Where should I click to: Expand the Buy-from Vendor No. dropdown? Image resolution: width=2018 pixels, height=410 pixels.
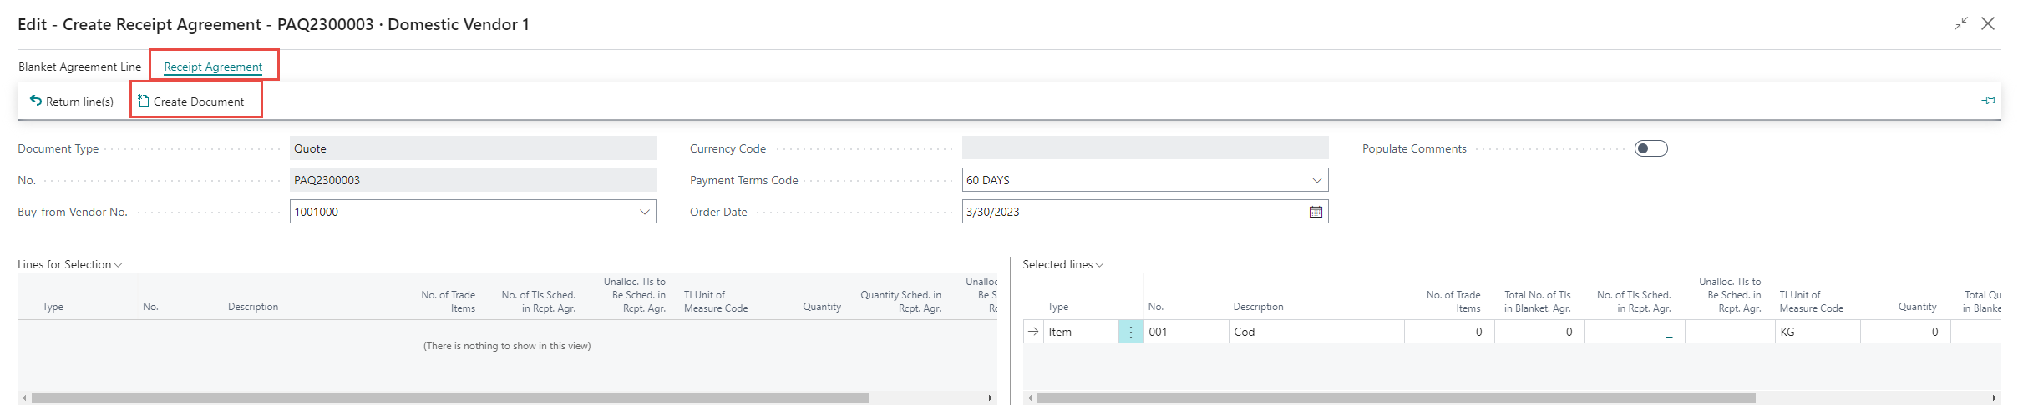[644, 212]
